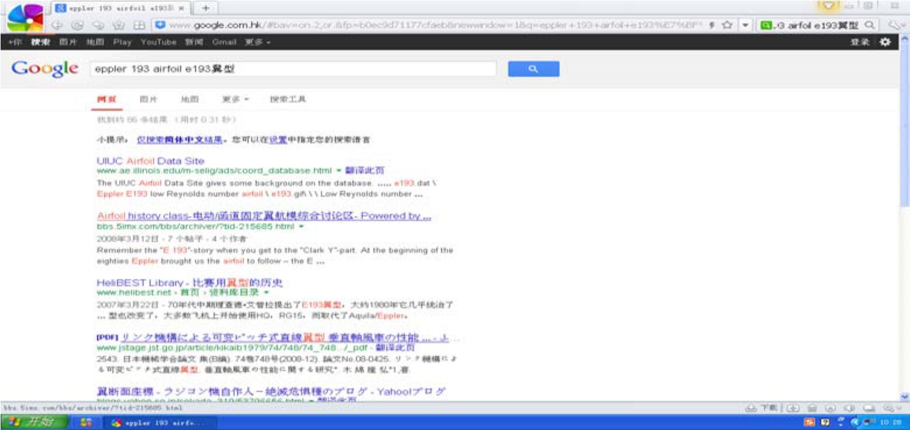This screenshot has width=910, height=430.
Task: Switch to the 图片 results tab
Action: coord(149,99)
